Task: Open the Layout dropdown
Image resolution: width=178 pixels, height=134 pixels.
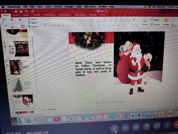Action: click(x=33, y=19)
